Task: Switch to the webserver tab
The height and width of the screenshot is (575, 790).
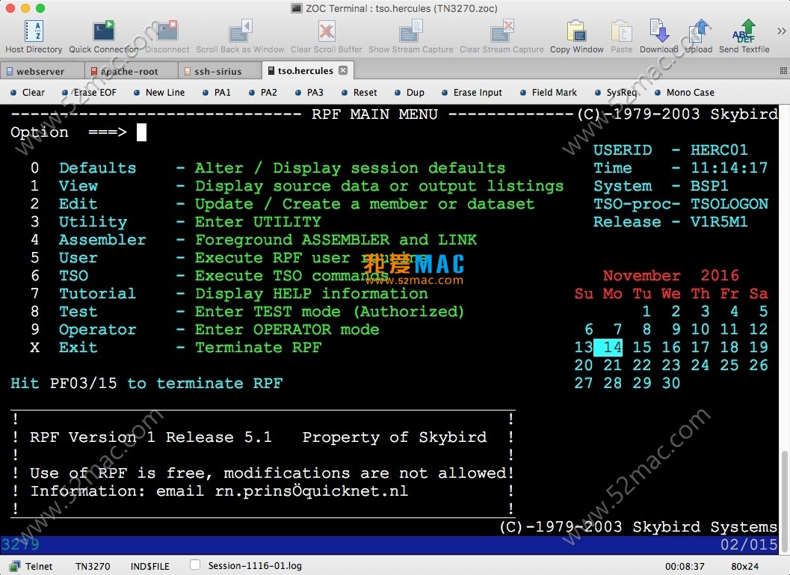Action: point(43,71)
